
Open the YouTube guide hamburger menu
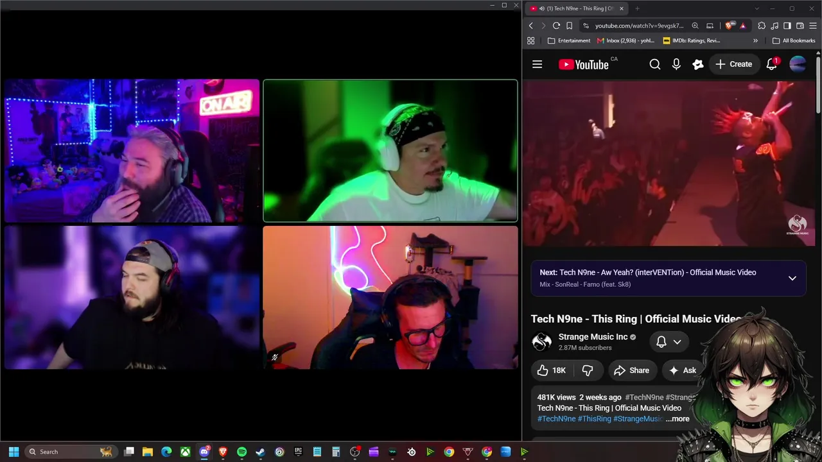(538, 64)
